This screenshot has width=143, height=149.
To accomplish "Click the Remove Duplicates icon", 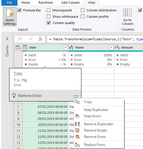I will pos(77,124).
